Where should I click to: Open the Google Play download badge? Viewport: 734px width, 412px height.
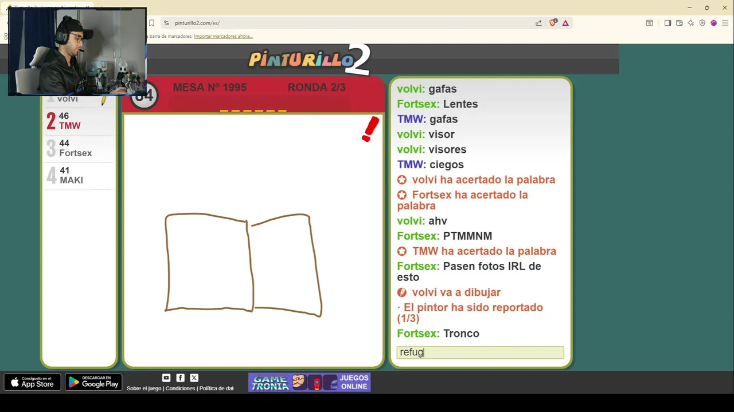pyautogui.click(x=93, y=382)
